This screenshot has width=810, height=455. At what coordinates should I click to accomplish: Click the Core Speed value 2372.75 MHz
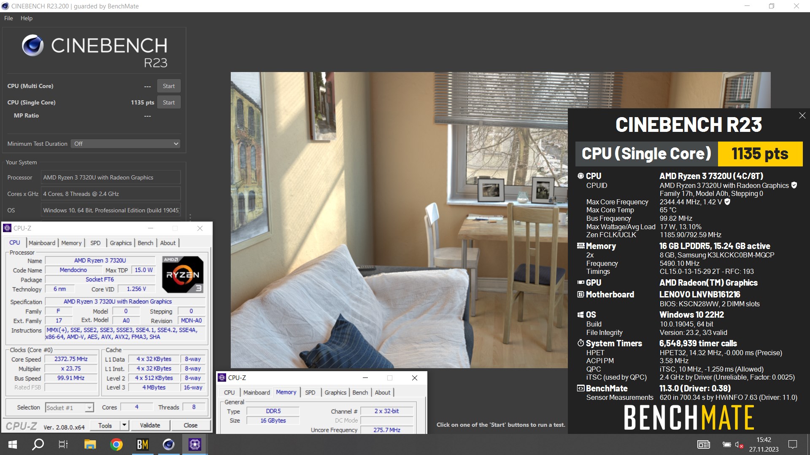click(x=71, y=359)
